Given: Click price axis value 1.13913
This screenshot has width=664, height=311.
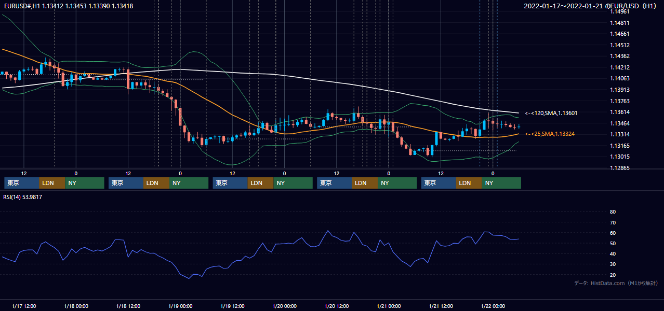Looking at the screenshot, I should (x=620, y=90).
